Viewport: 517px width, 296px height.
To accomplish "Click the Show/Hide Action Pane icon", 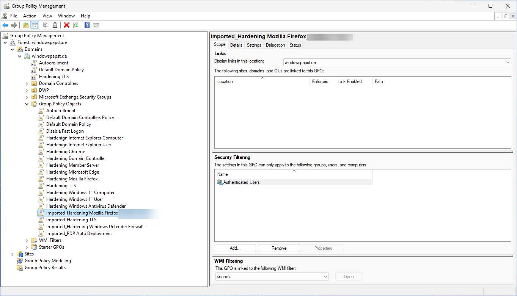I will pyautogui.click(x=96, y=25).
